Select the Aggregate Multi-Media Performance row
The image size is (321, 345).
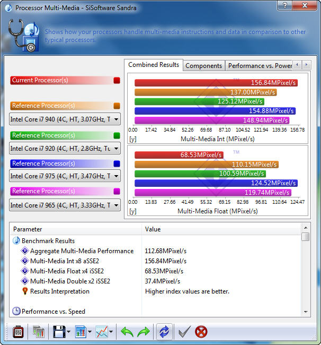click(155, 251)
